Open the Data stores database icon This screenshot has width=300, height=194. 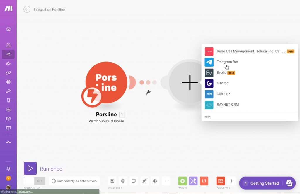coord(8,109)
